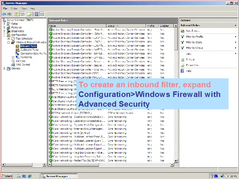Collapse the Inbound Rules actions section
Image resolution: width=239 pixels, height=179 pixels.
coord(236,25)
